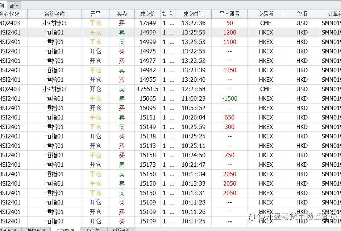Click the profit value 1200 cell
341x231 pixels.
click(229, 32)
